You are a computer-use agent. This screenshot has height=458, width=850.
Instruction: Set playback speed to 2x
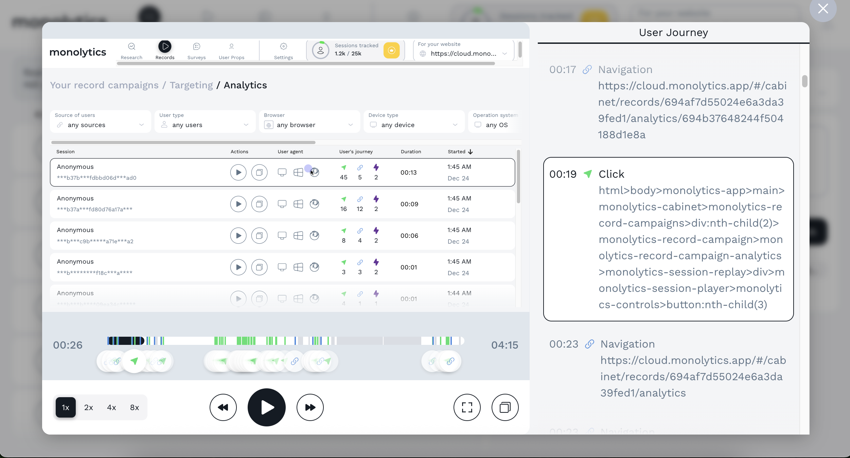tap(88, 407)
